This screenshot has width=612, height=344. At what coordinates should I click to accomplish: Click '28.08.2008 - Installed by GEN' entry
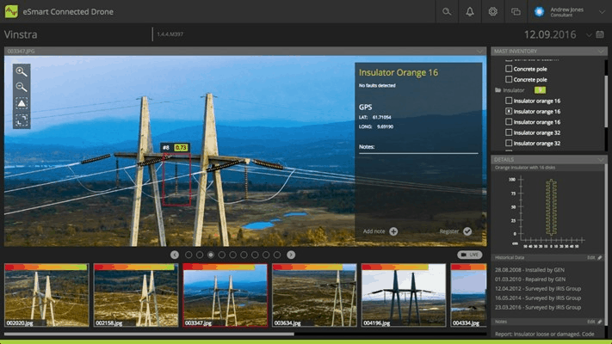pyautogui.click(x=529, y=270)
